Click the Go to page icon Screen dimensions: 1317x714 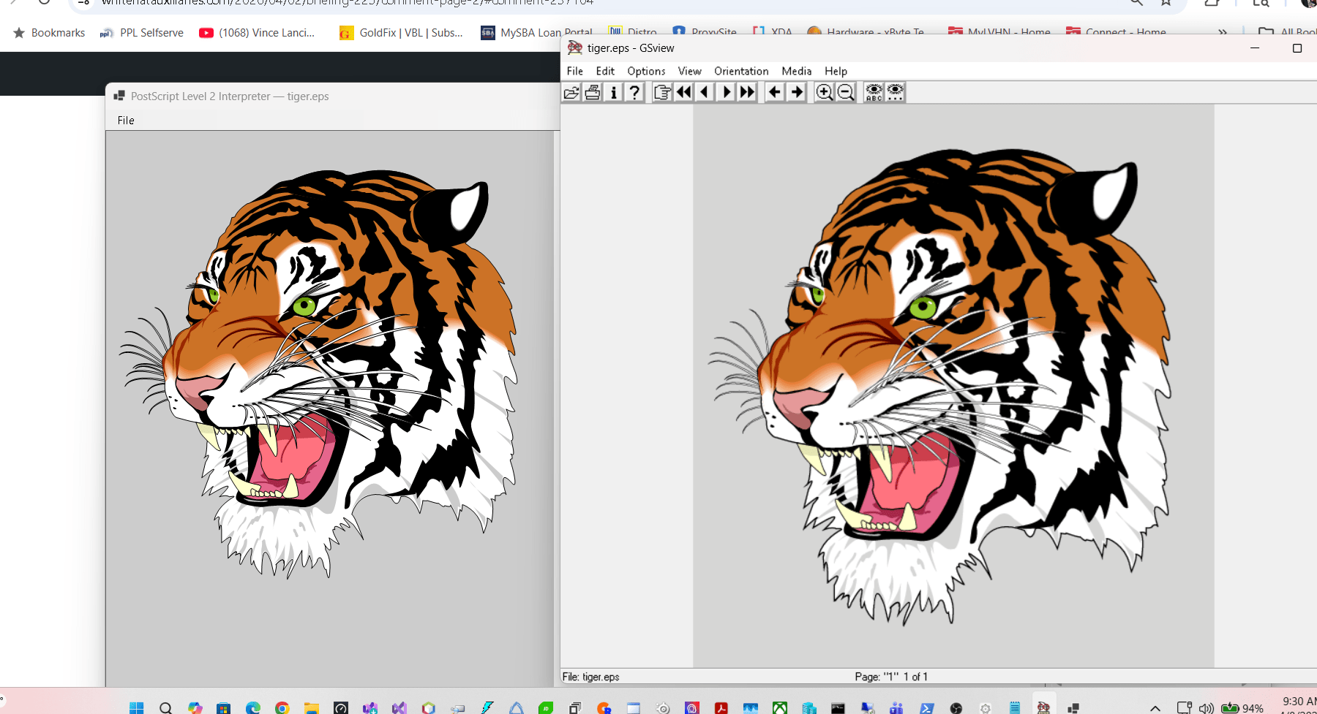662,92
